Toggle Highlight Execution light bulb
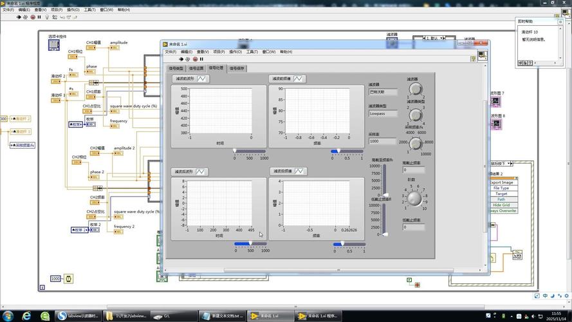Image resolution: width=572 pixels, height=322 pixels. pyautogui.click(x=47, y=17)
